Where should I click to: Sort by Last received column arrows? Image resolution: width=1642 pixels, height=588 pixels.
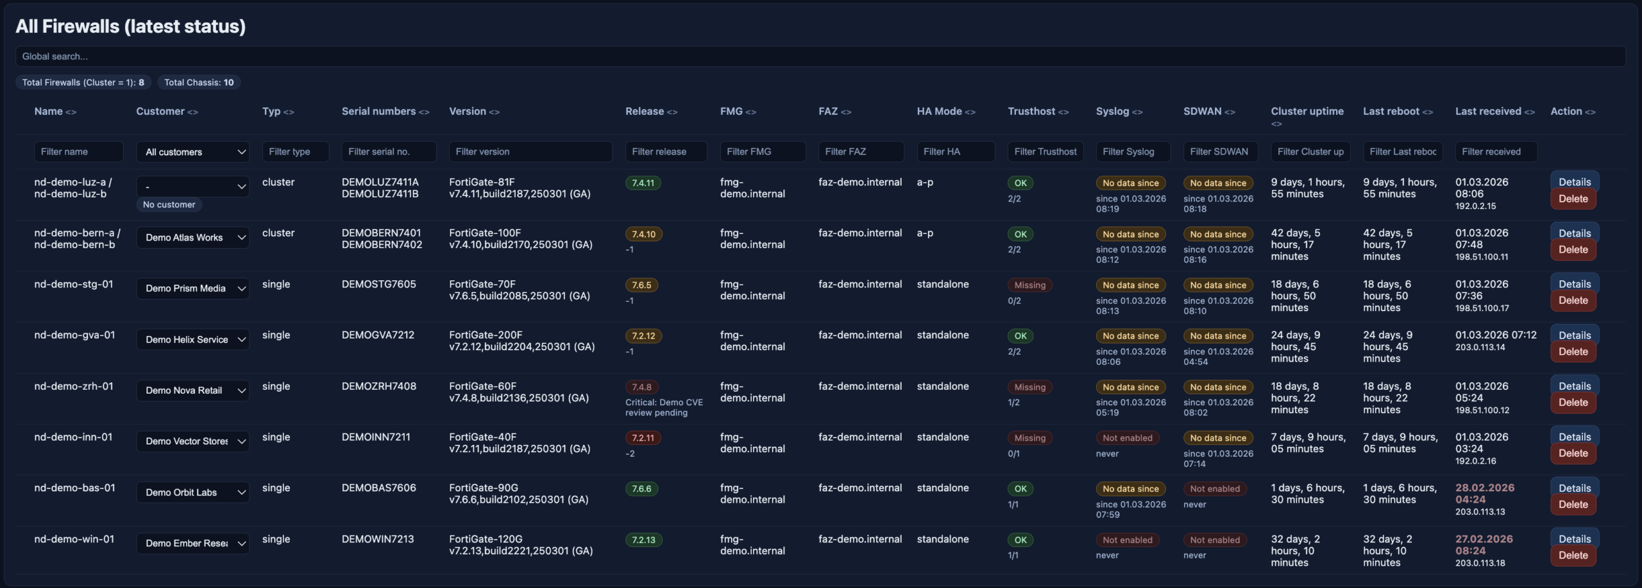coord(1529,112)
